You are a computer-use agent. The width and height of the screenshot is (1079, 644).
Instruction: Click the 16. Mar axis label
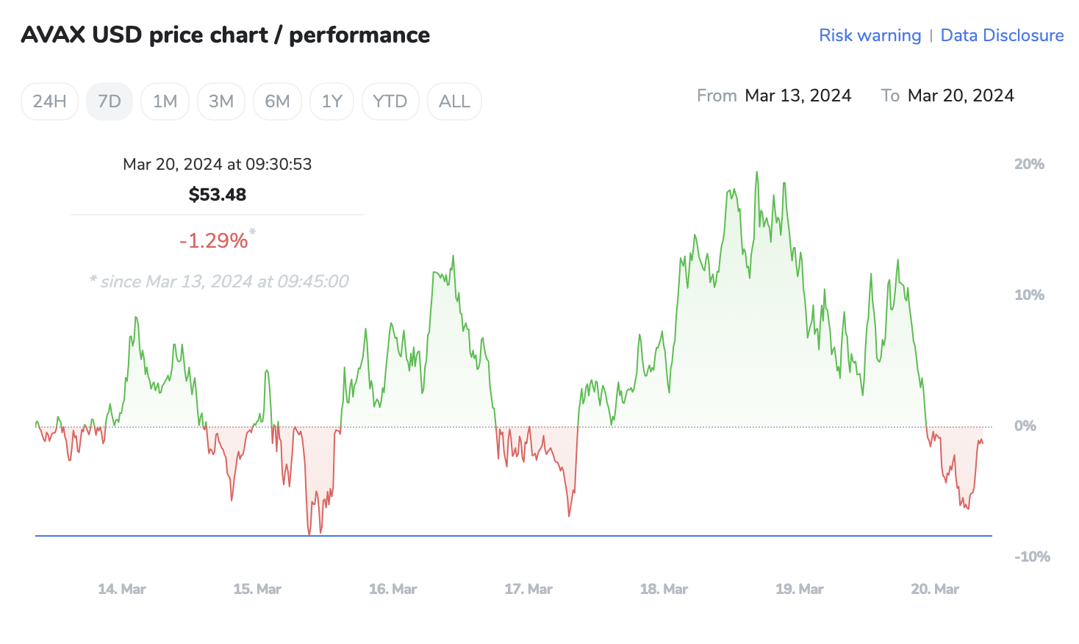click(x=392, y=589)
